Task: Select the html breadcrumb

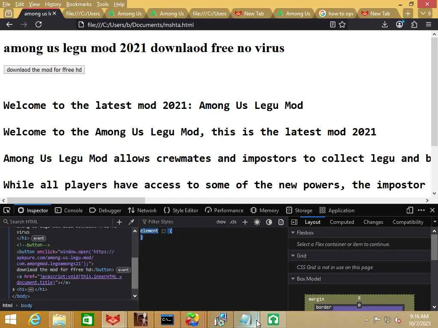Action: click(8, 305)
